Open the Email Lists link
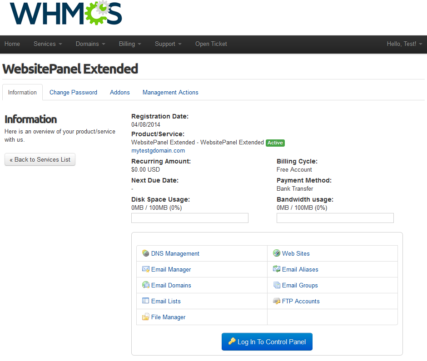This screenshot has height=361, width=427. [x=166, y=301]
